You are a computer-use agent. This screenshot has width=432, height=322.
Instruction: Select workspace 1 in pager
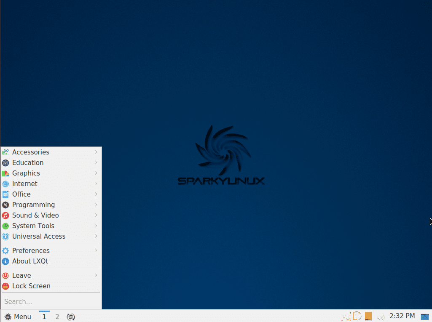coord(44,316)
